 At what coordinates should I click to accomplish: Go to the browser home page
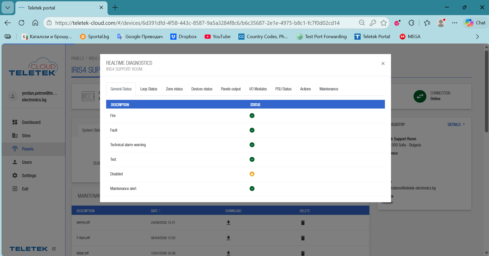click(35, 23)
